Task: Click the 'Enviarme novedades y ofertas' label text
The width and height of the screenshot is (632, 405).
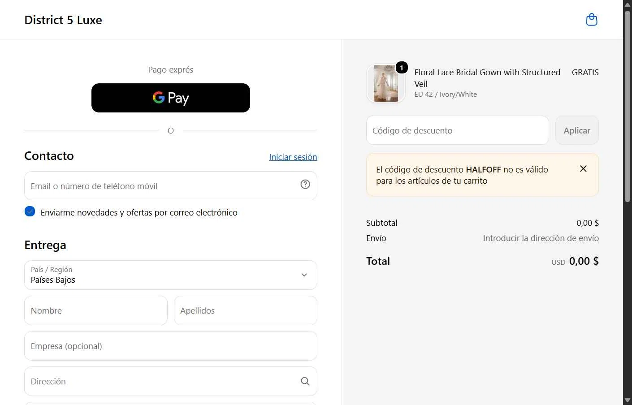Action: tap(139, 212)
